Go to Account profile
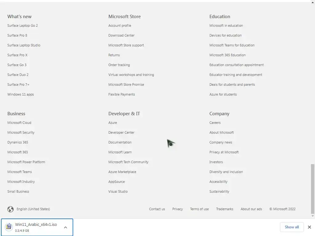The image size is (315, 236). [x=120, y=26]
